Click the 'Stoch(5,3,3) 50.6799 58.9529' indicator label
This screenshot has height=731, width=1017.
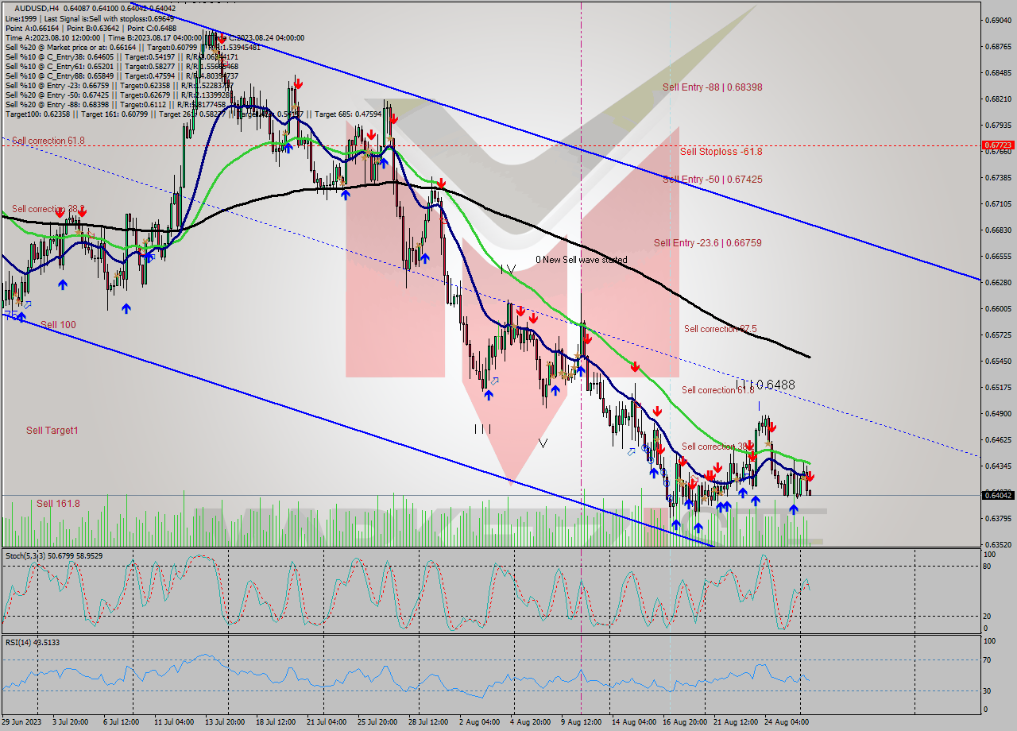click(54, 556)
